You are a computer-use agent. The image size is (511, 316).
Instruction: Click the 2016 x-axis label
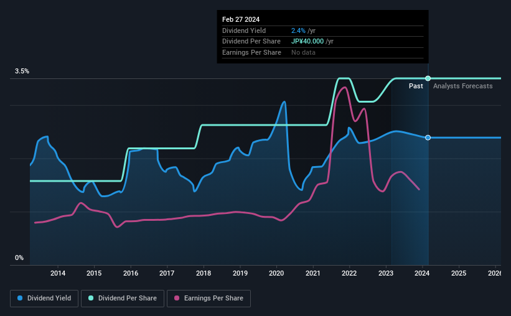131,273
